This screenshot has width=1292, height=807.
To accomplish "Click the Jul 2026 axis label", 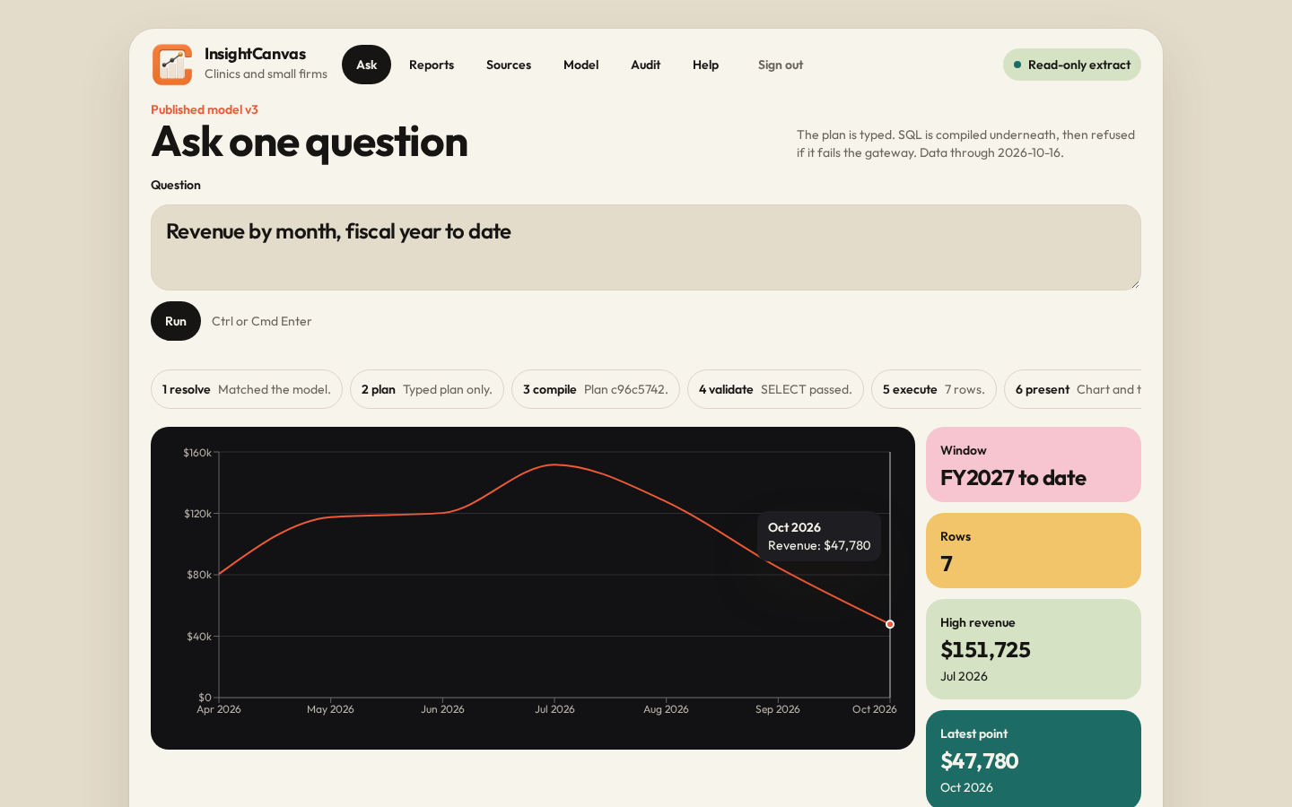I will coord(554,709).
